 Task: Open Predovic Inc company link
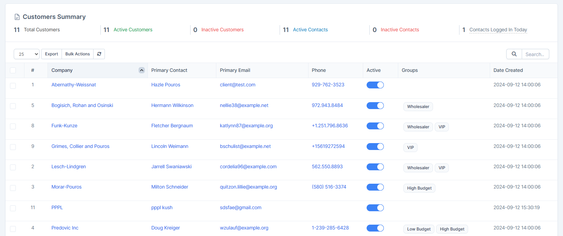coord(65,228)
